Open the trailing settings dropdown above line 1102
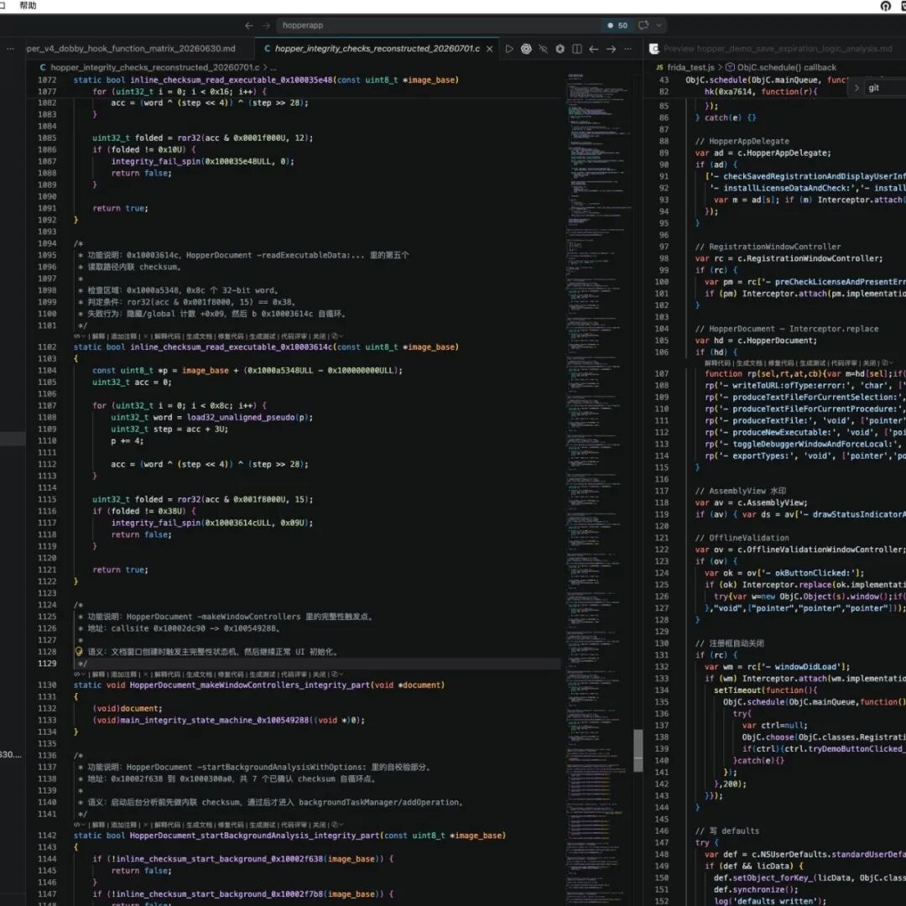This screenshot has height=906, width=906. pyautogui.click(x=337, y=336)
